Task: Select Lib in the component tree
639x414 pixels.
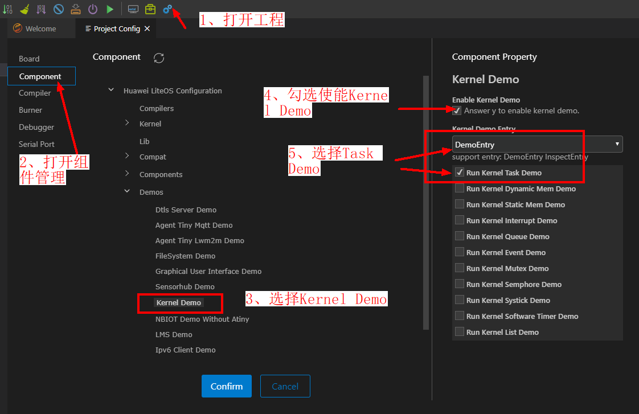Action: [144, 141]
